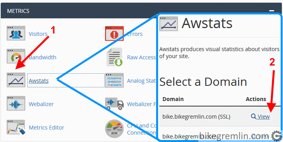Open the Visitors icon
This screenshot has width=283, height=142.
tap(16, 33)
